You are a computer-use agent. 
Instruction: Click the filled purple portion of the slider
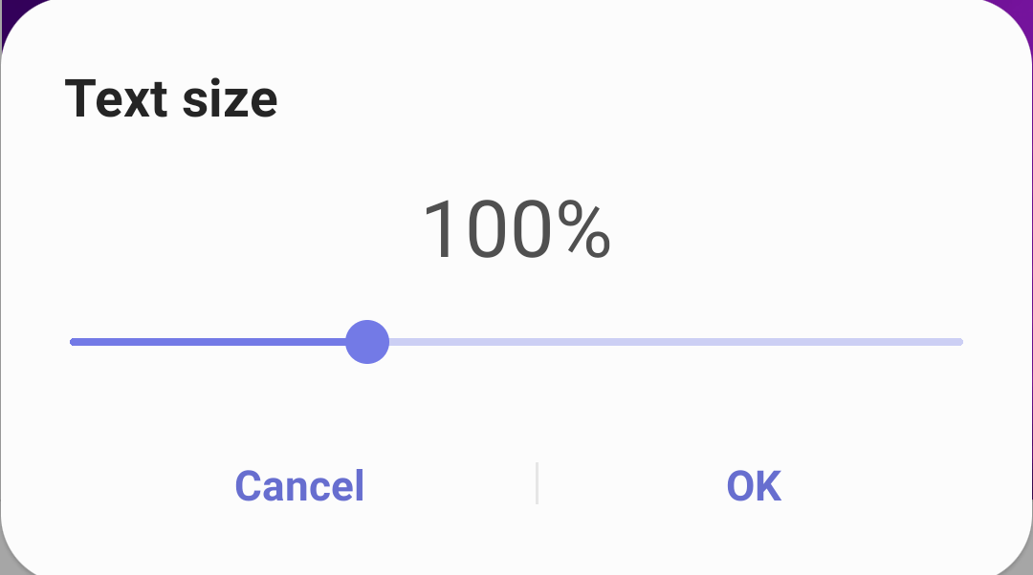(210, 342)
